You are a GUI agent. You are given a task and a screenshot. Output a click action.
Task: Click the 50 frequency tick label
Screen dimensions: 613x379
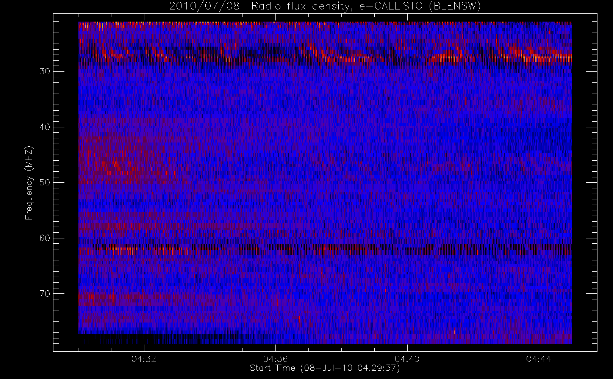pos(45,183)
